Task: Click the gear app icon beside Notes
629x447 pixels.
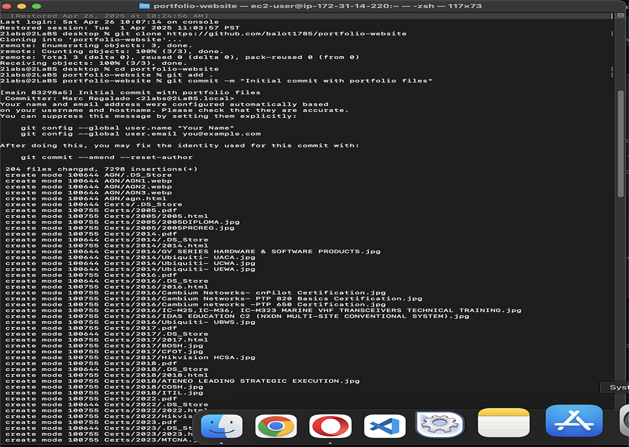Action: pyautogui.click(x=439, y=424)
